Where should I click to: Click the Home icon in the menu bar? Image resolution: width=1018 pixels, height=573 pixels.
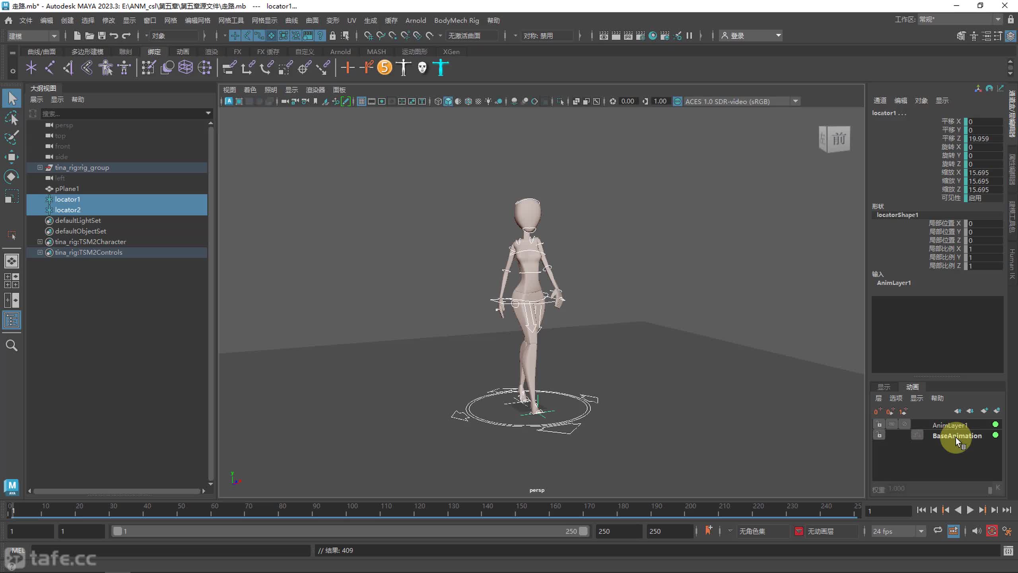click(8, 20)
